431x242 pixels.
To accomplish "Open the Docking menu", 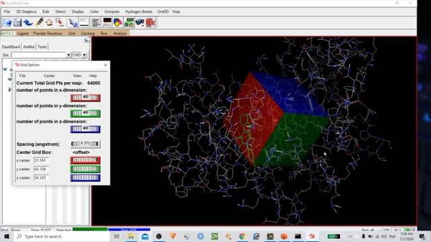I will (88, 33).
